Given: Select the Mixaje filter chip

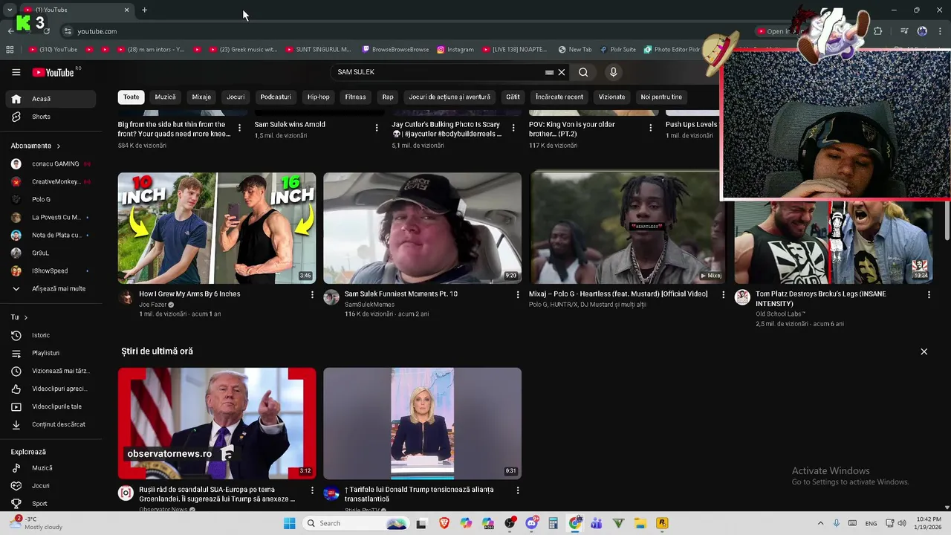Looking at the screenshot, I should click(x=201, y=97).
